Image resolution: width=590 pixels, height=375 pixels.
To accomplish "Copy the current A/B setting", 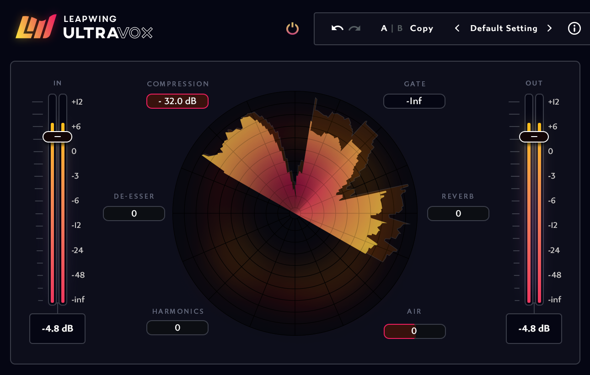I will pyautogui.click(x=421, y=28).
